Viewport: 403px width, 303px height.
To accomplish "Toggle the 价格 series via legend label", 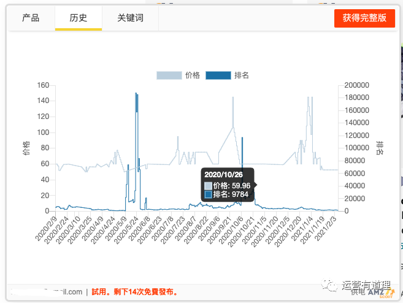I will tap(193, 75).
